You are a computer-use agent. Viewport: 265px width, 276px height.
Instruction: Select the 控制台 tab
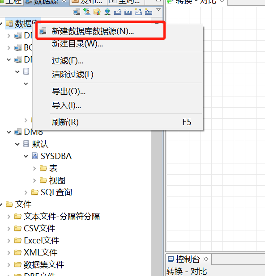coord(188,259)
